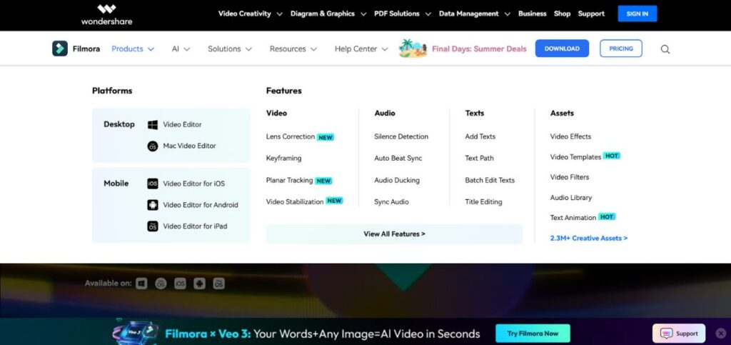Open Text Path feature link
The image size is (731, 345).
pyautogui.click(x=479, y=158)
